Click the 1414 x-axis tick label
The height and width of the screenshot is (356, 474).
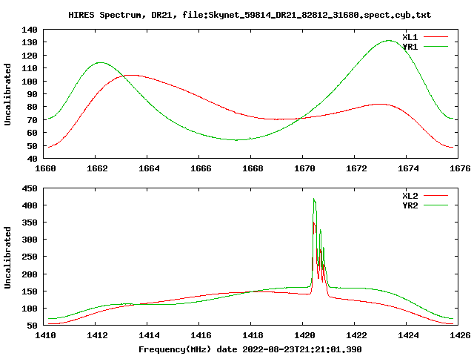pyautogui.click(x=149, y=335)
